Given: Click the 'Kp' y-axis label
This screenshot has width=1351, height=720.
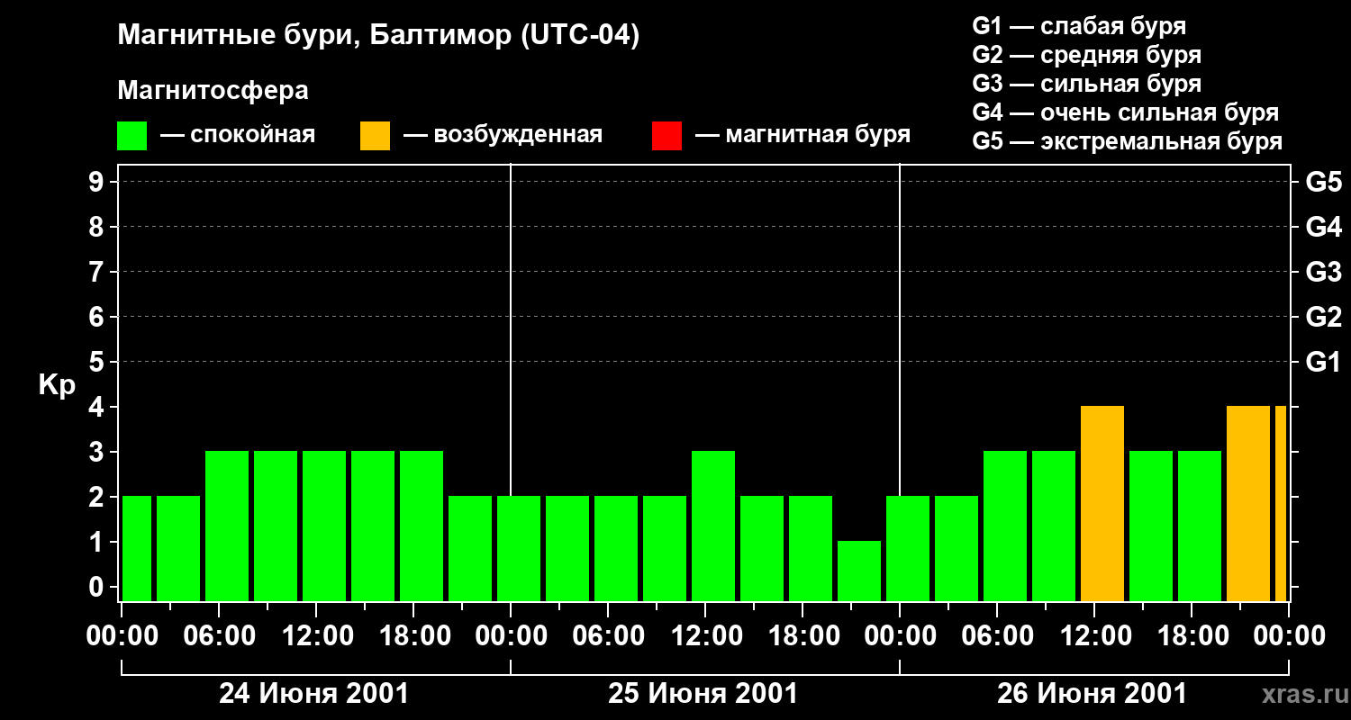Looking at the screenshot, I should [57, 385].
